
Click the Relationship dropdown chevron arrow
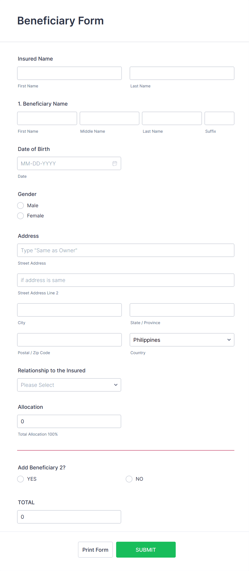[x=115, y=385]
